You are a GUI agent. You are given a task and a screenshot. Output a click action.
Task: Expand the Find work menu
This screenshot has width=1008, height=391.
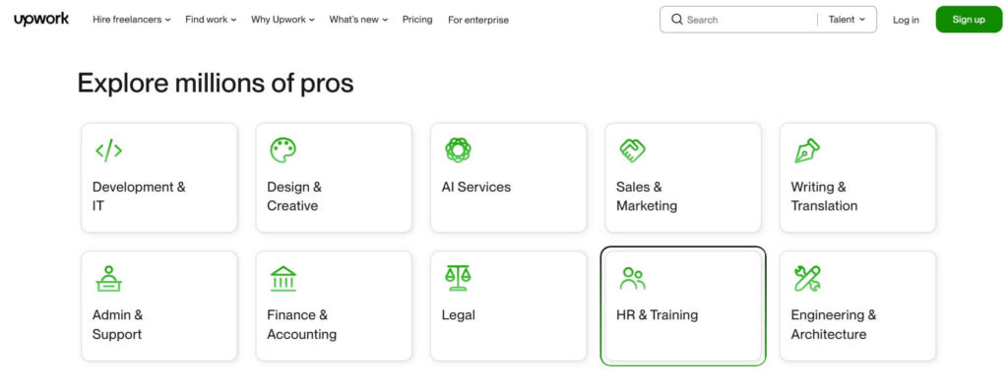click(211, 20)
